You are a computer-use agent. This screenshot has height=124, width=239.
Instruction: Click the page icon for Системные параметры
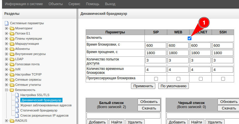click(x=7, y=23)
